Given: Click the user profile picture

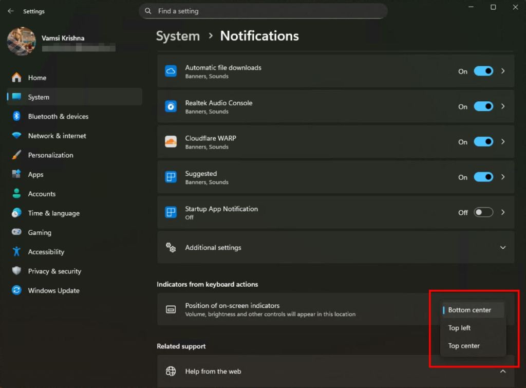Looking at the screenshot, I should 22,41.
